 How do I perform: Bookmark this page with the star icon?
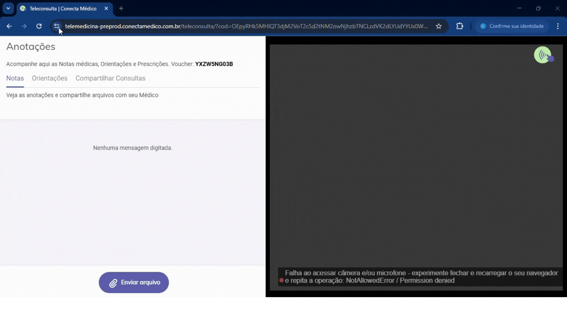coord(439,26)
